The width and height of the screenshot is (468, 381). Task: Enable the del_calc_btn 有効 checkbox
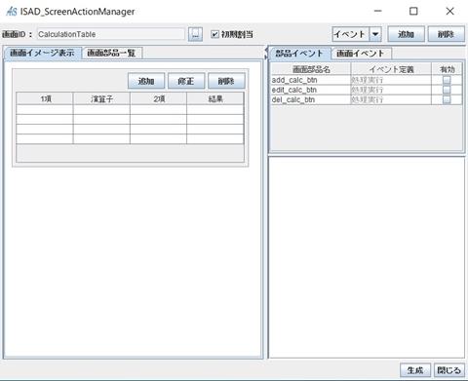coord(447,99)
